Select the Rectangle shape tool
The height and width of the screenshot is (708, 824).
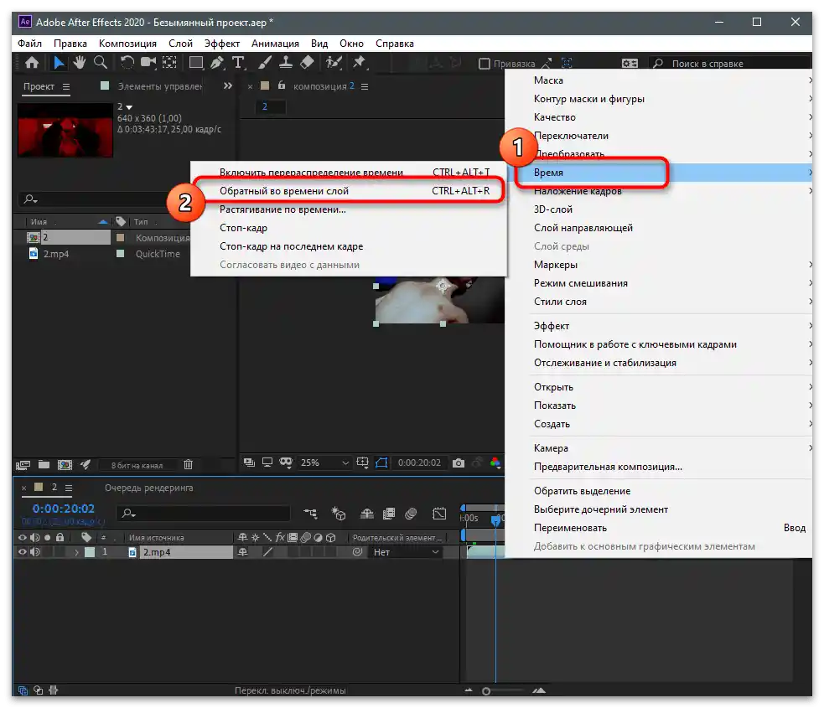(196, 63)
